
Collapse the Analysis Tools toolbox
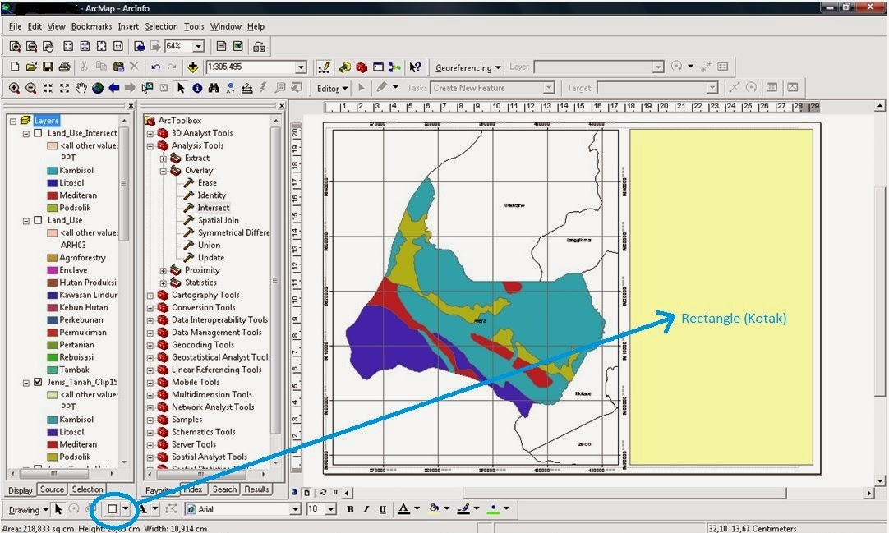click(x=150, y=145)
